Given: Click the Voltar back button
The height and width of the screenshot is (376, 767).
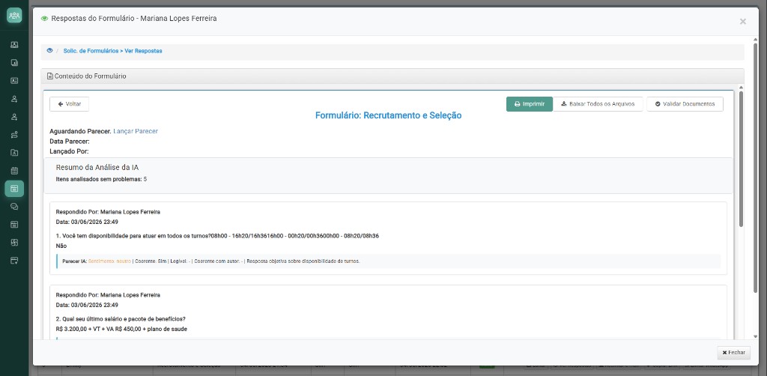Looking at the screenshot, I should click(69, 104).
